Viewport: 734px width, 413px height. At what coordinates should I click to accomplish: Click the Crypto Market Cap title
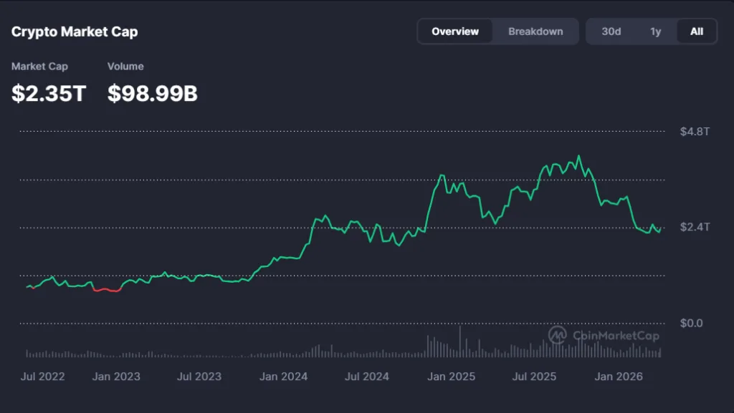(x=75, y=31)
